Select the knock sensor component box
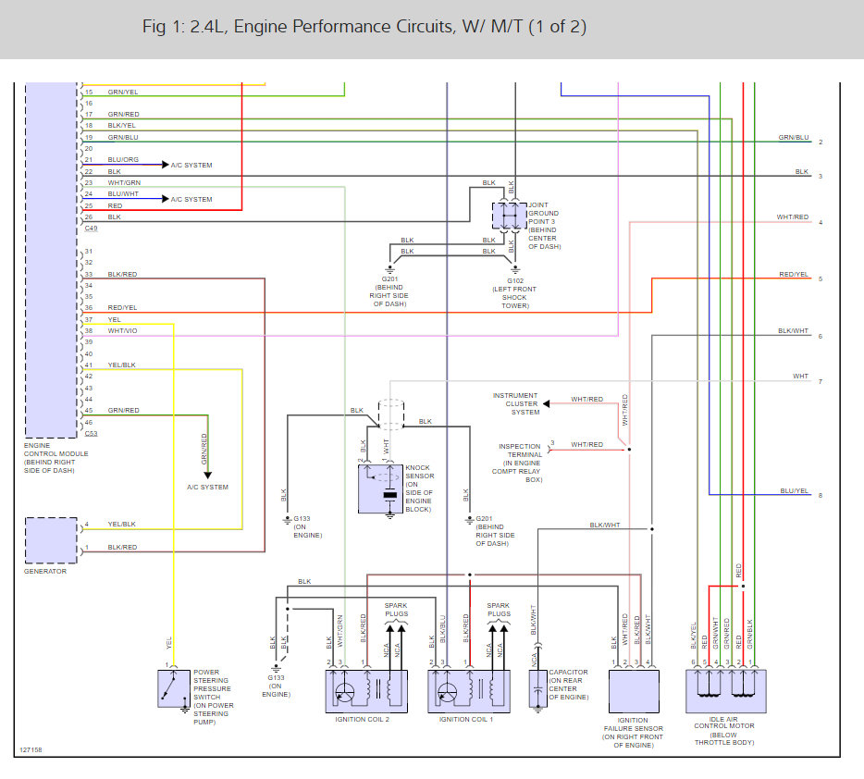The height and width of the screenshot is (779, 864). click(380, 489)
